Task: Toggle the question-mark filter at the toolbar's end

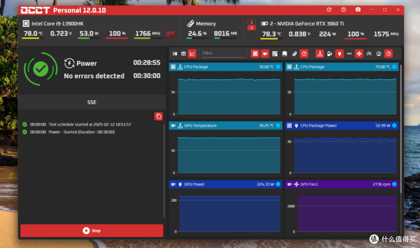Action: [388, 54]
